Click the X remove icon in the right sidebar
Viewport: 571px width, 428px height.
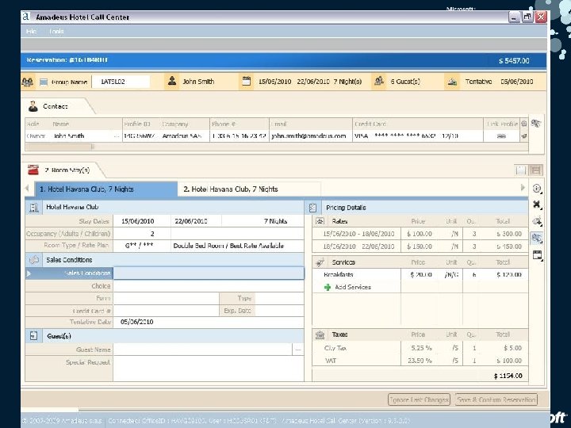coord(537,204)
